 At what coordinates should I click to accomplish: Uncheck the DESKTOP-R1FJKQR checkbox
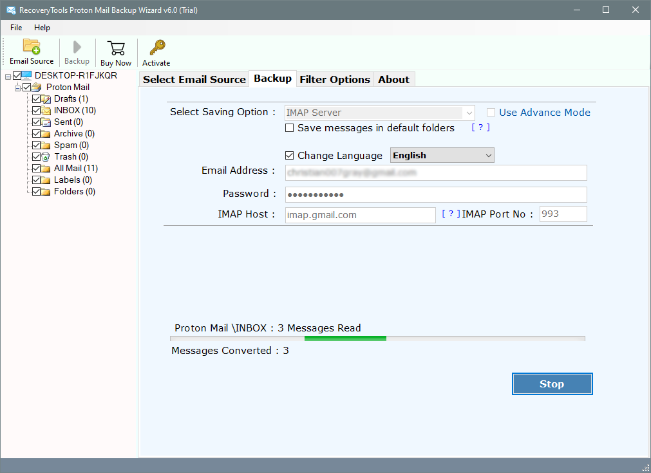[17, 75]
